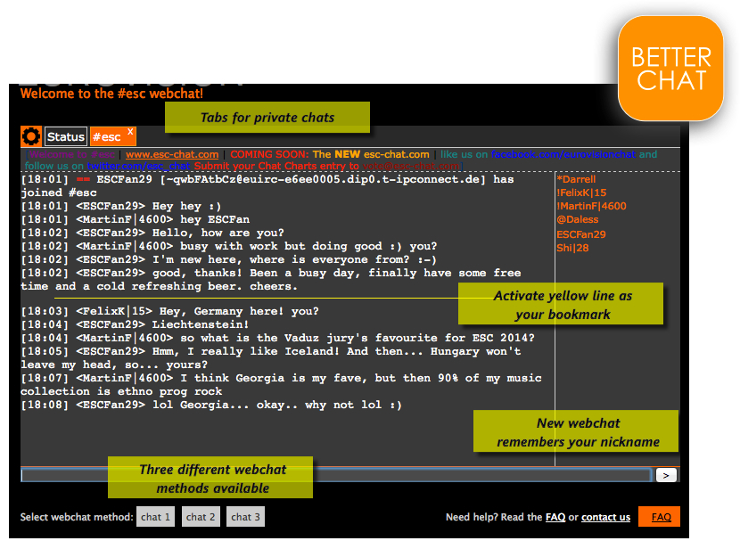
Task: Click the 'lol Georgia... okay.. why not' message
Action: coord(211,406)
